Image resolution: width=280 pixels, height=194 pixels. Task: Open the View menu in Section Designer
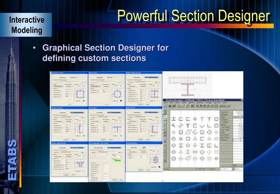(x=178, y=103)
